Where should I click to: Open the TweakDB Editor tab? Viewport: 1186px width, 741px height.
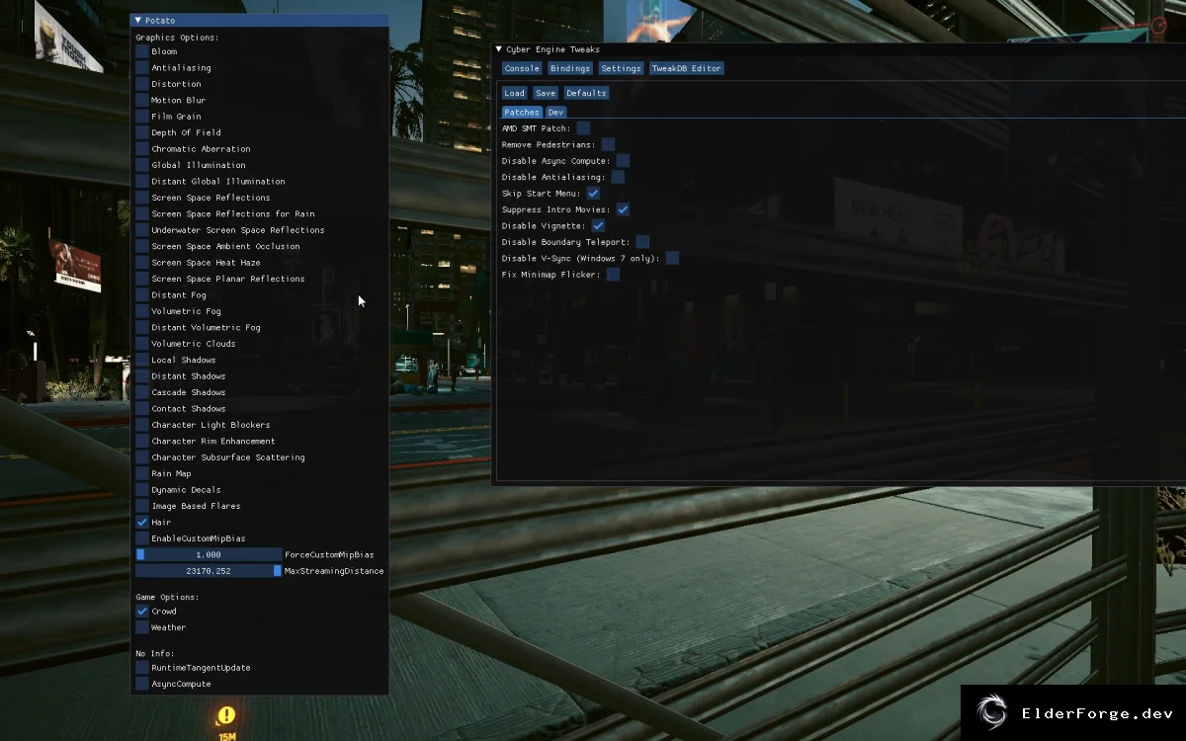(x=687, y=69)
